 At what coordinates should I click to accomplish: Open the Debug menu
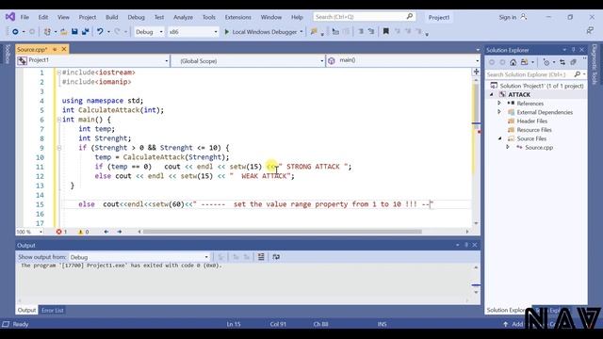tap(136, 17)
